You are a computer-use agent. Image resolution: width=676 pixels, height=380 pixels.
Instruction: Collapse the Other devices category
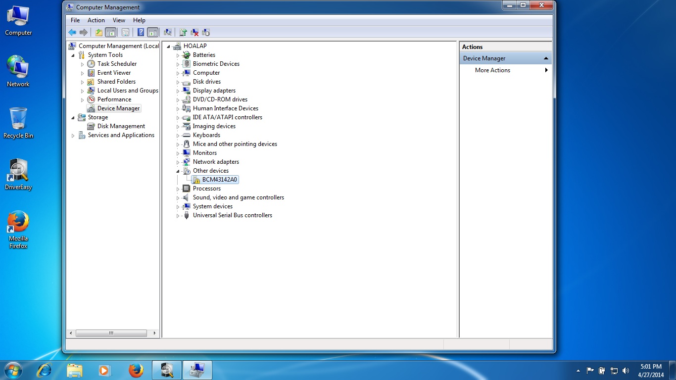178,171
